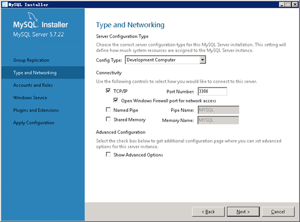The width and height of the screenshot is (300, 222).
Task: Open Accounts and Roles step
Action: (33, 85)
